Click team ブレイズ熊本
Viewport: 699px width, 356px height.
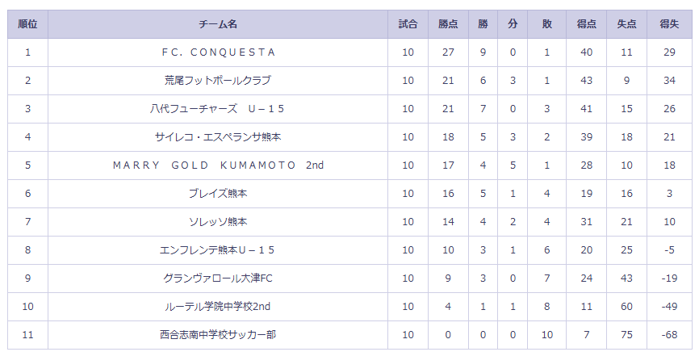pyautogui.click(x=218, y=194)
